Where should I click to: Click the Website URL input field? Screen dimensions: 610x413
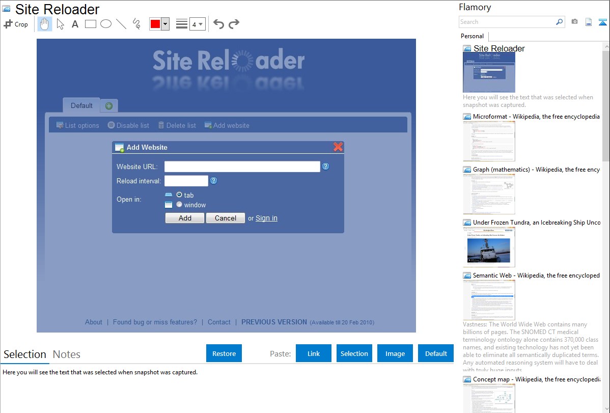point(242,167)
